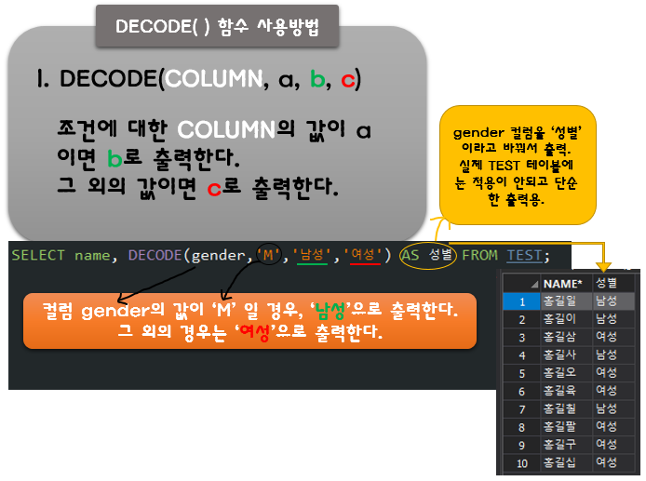Select row number 9 in the result grid
Screen dimensions: 646x481
coord(521,445)
